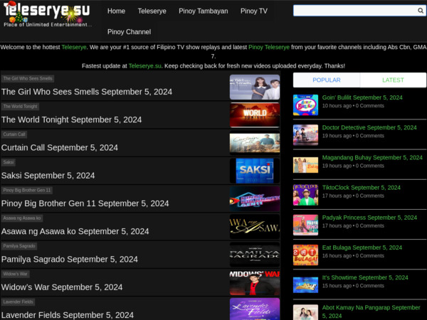The height and width of the screenshot is (320, 427).
Task: Click the Doctor Detective sidebar thumbnail
Action: click(305, 135)
